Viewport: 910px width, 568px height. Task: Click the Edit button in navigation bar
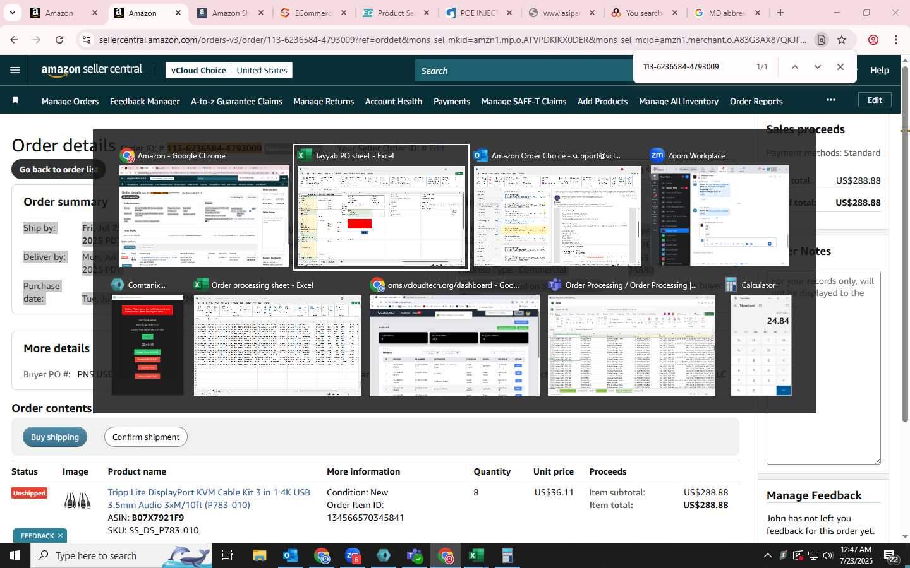875,100
